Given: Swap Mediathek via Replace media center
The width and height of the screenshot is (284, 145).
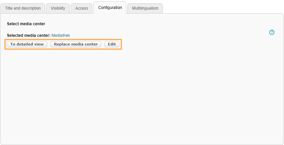Looking at the screenshot, I should (x=76, y=44).
